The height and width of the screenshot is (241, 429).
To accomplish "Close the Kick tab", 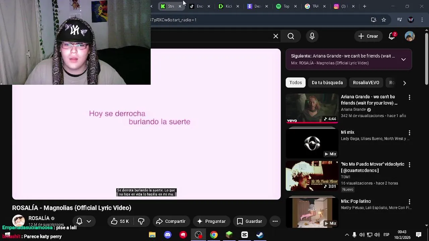I will pos(238,6).
